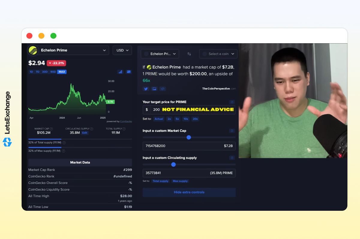360x239 pixels.
Task: Share the comparison on Twitter
Action: click(146, 89)
